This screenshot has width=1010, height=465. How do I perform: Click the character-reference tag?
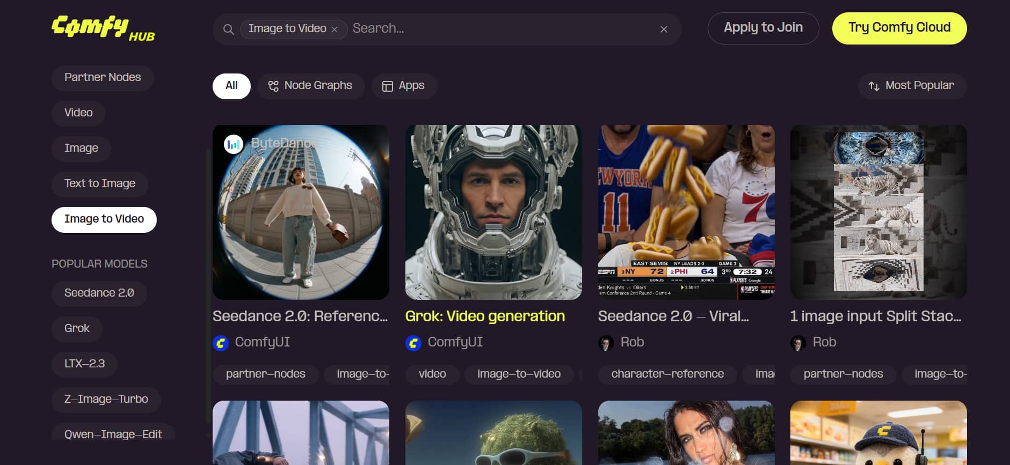point(667,374)
